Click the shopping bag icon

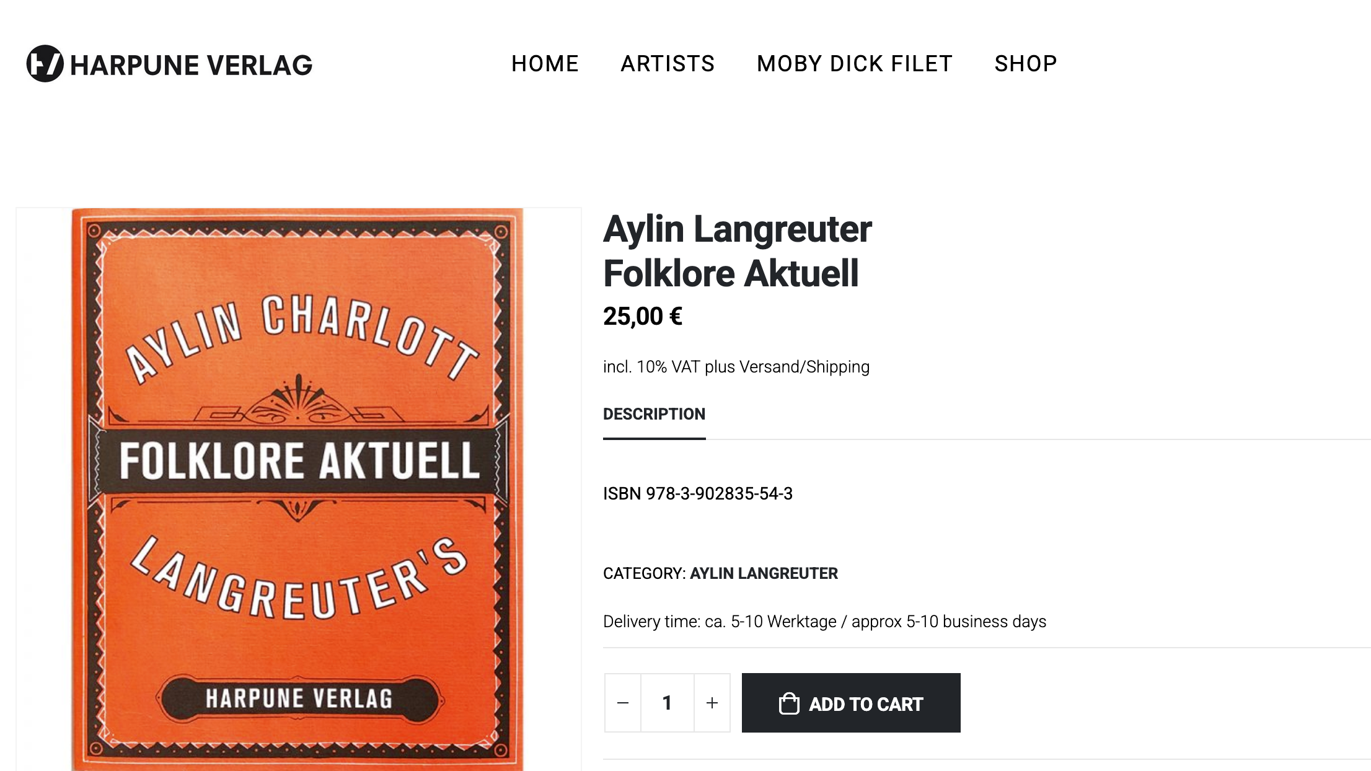tap(789, 703)
